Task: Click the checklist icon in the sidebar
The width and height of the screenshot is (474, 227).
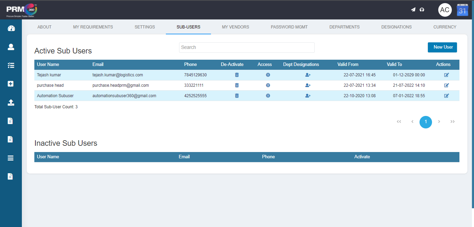Action: click(x=11, y=65)
